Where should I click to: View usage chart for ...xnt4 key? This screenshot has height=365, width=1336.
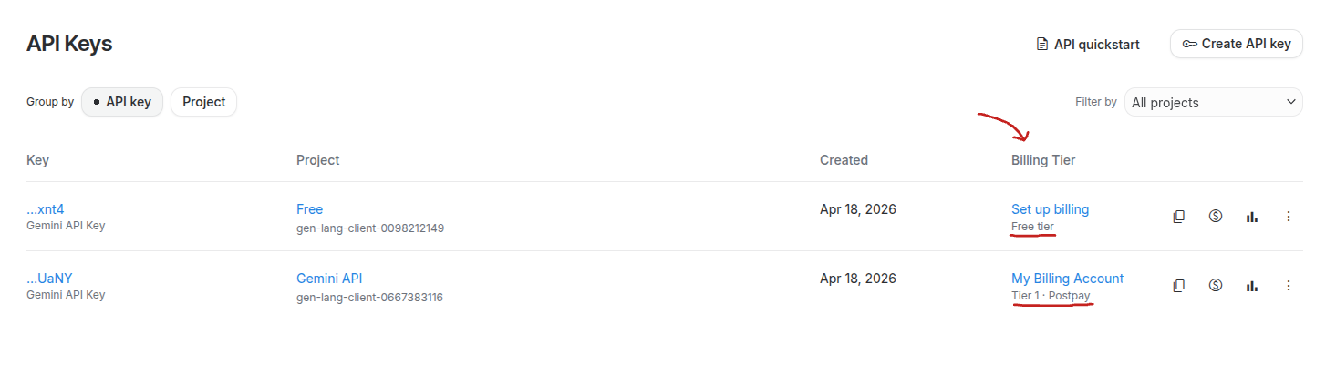[1251, 217]
